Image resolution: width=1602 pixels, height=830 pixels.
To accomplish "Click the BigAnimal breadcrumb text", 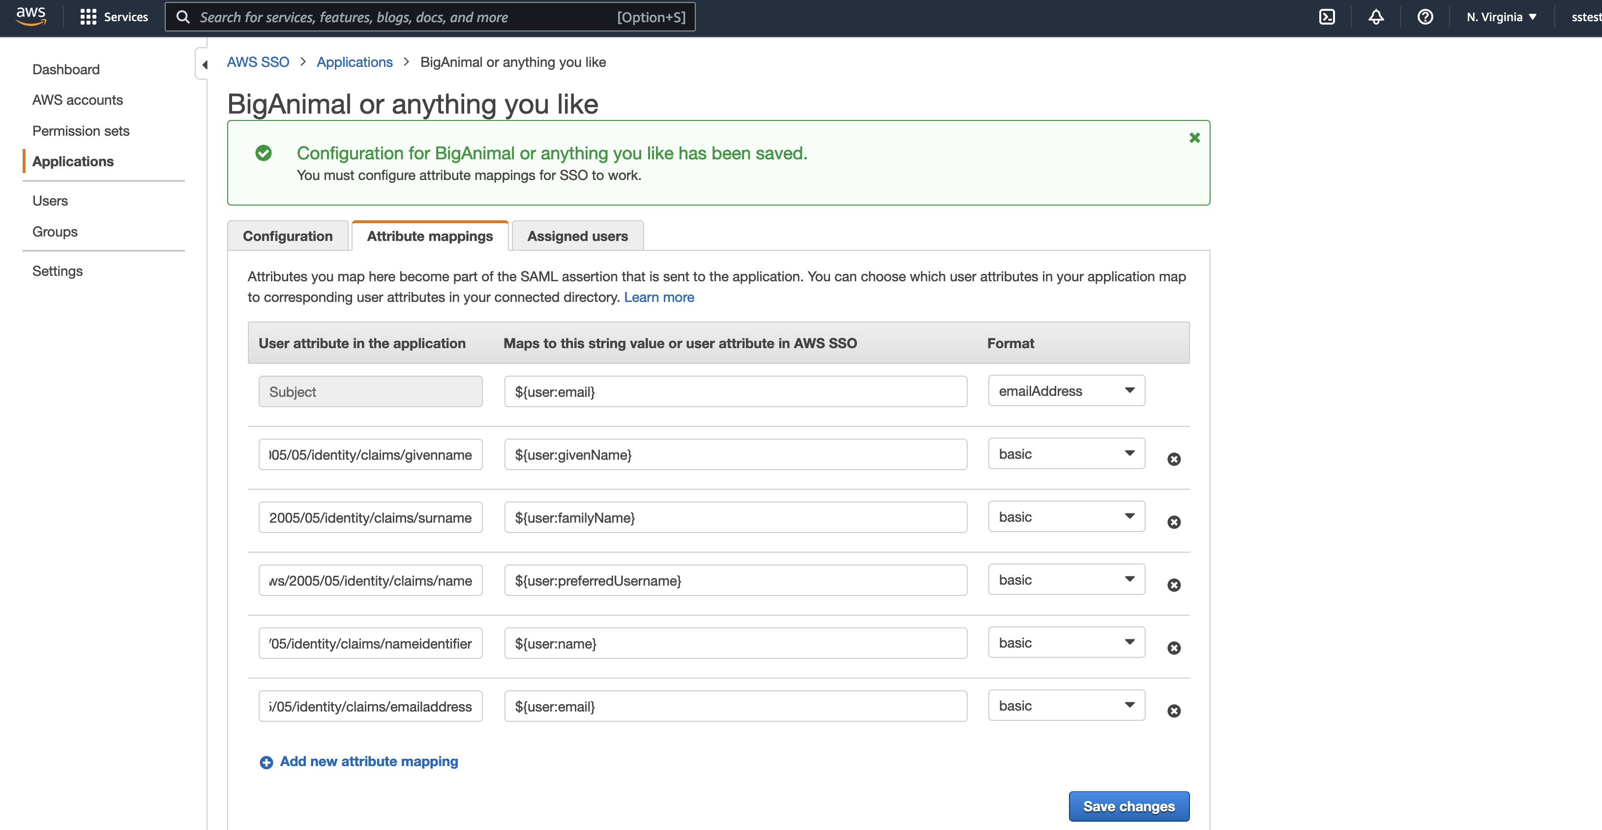I will click(x=513, y=62).
